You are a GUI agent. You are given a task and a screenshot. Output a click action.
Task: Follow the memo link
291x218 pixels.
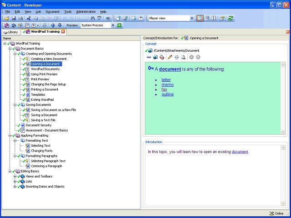coord(168,84)
